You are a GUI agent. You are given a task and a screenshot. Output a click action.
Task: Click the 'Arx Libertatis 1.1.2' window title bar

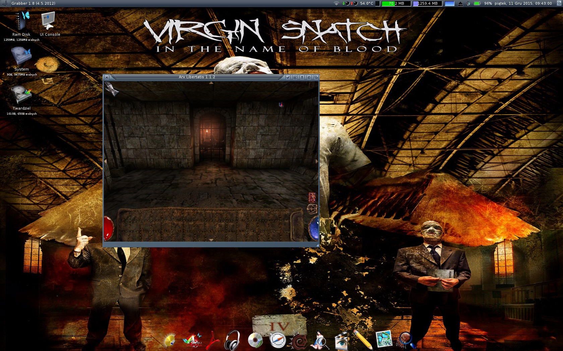point(197,77)
